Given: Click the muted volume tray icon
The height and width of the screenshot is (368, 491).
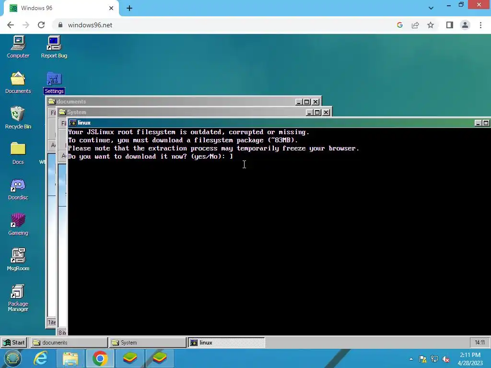Looking at the screenshot, I should click(x=446, y=359).
